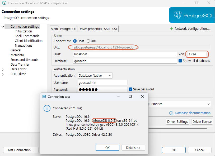Open the Authentication Database Native dropdown
This screenshot has height=156, width=215.
point(95,76)
